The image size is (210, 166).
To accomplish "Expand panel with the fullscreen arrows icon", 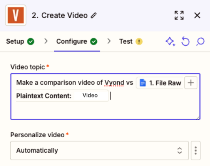I will [179, 15].
